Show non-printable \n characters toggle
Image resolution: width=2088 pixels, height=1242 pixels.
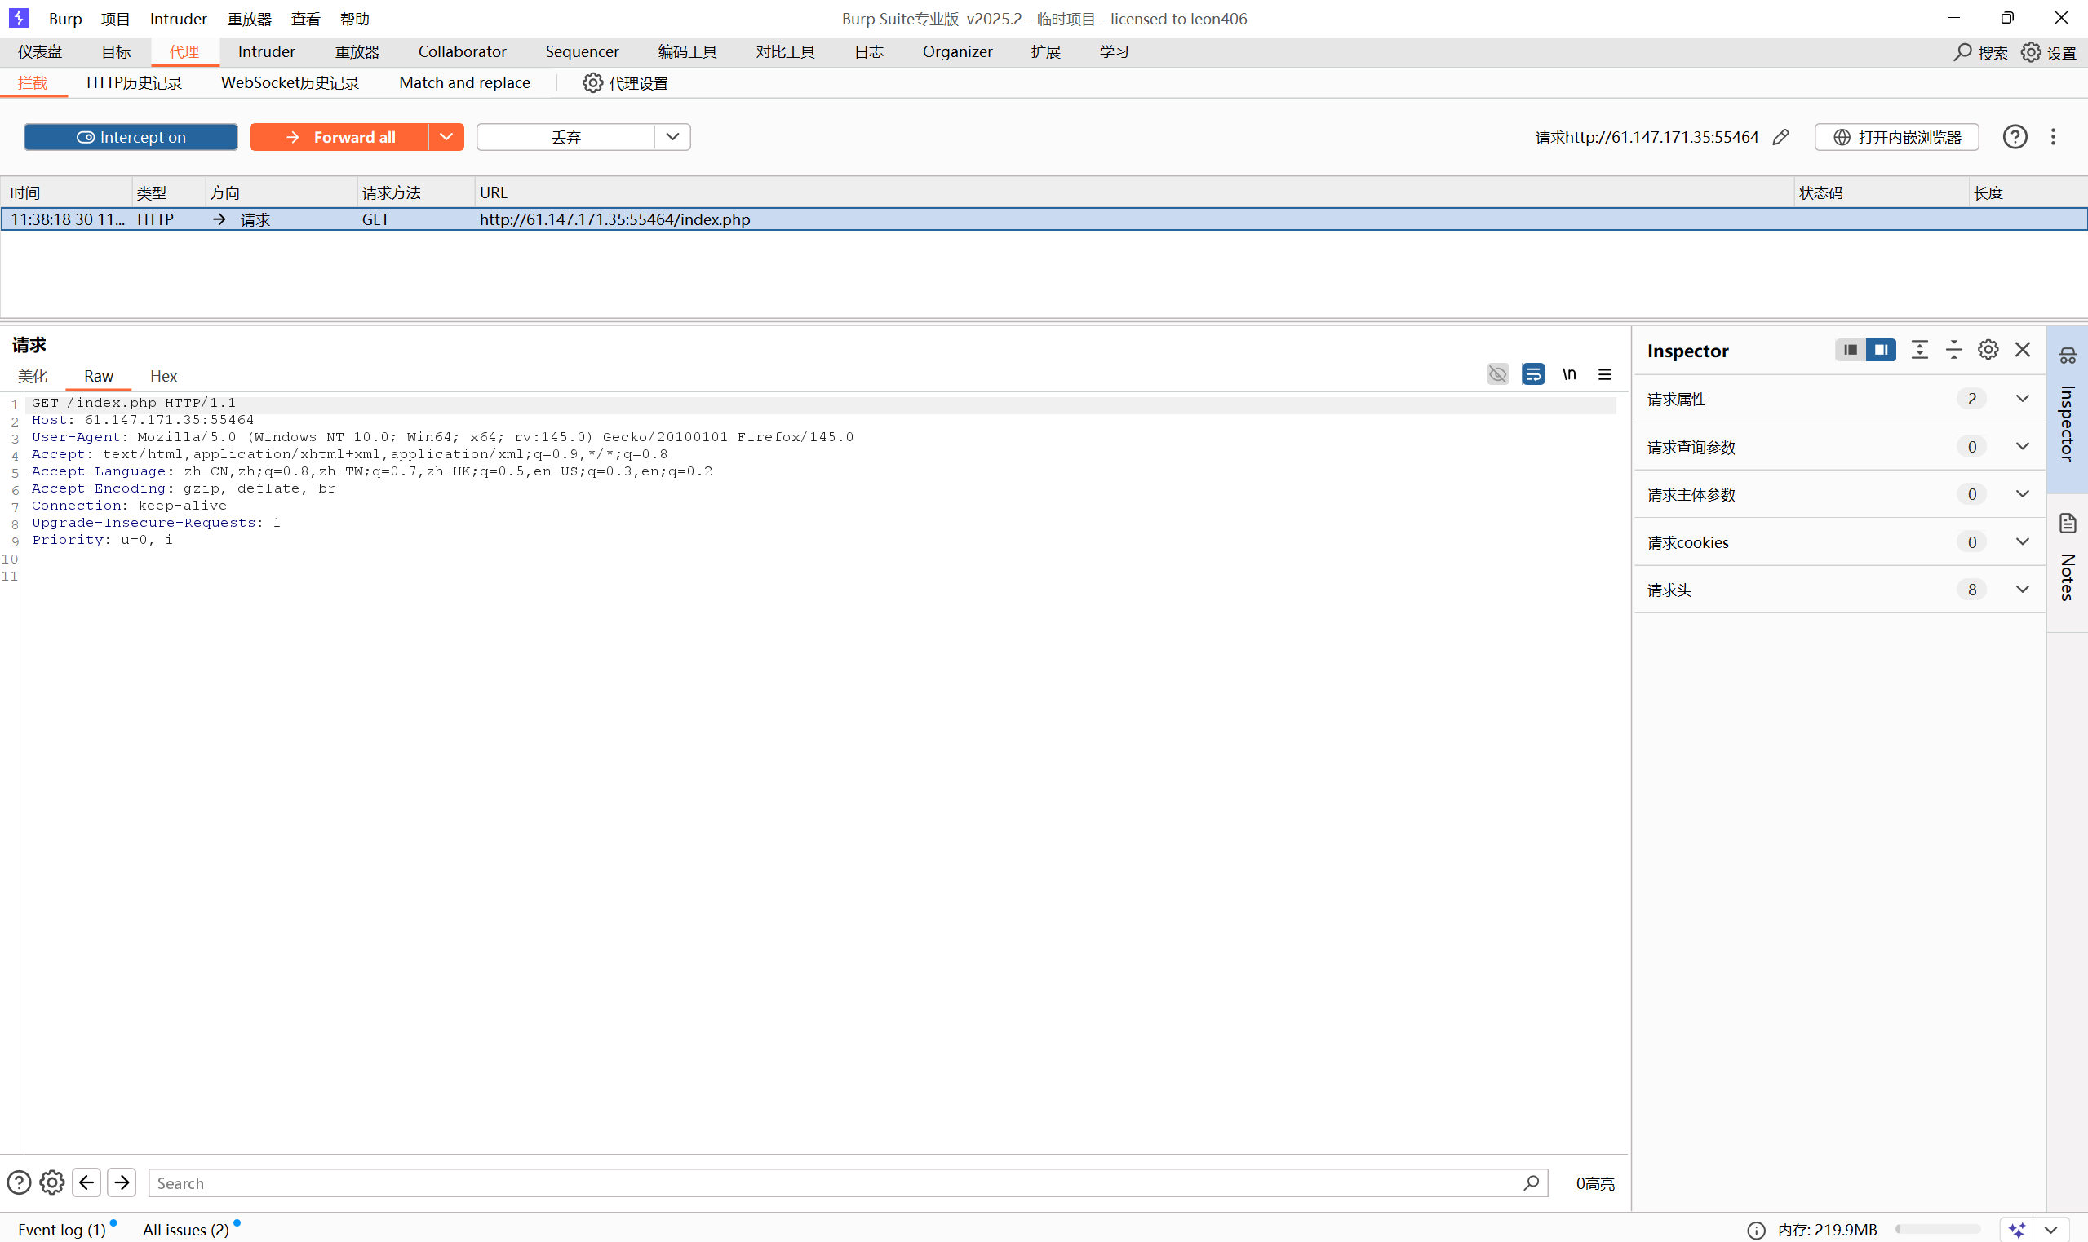click(x=1569, y=374)
